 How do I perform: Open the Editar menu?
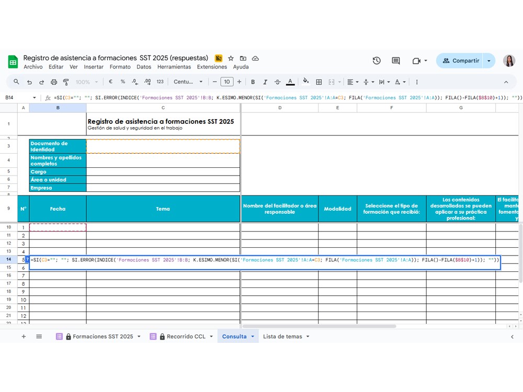coord(56,67)
